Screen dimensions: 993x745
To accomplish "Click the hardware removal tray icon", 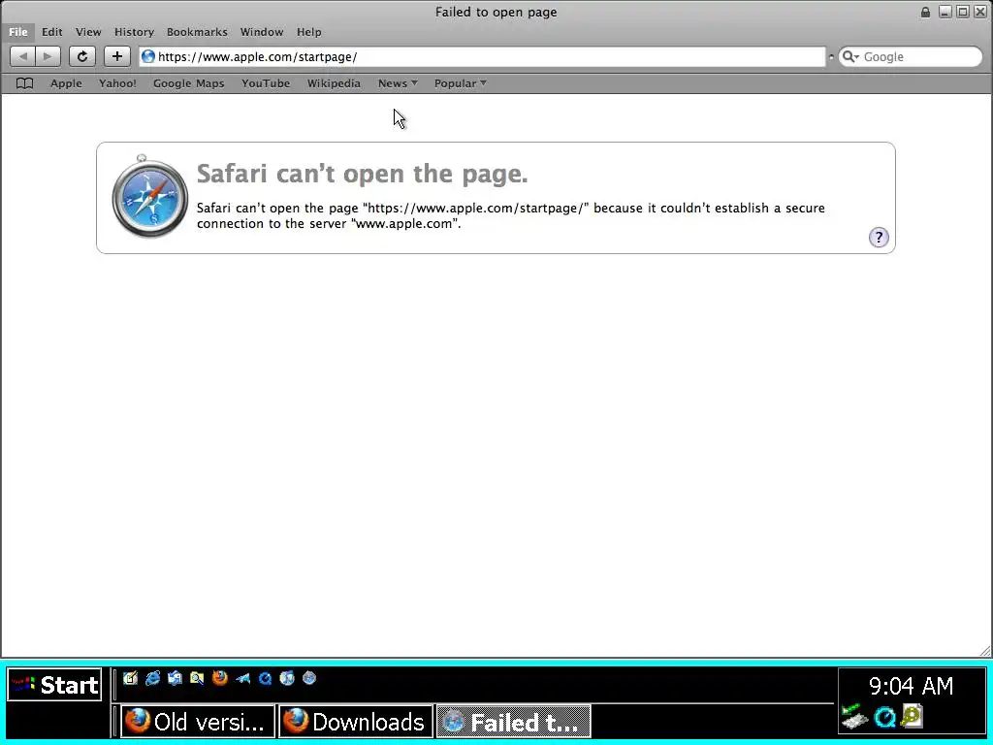I will [854, 717].
